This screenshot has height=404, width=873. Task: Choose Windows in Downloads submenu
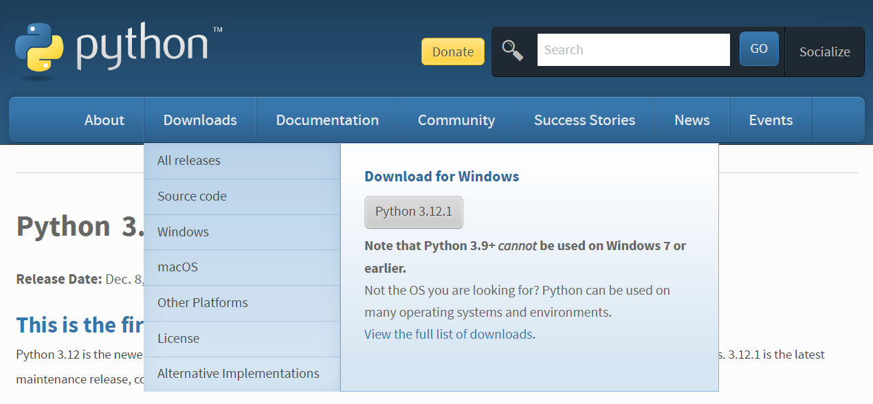(242, 232)
